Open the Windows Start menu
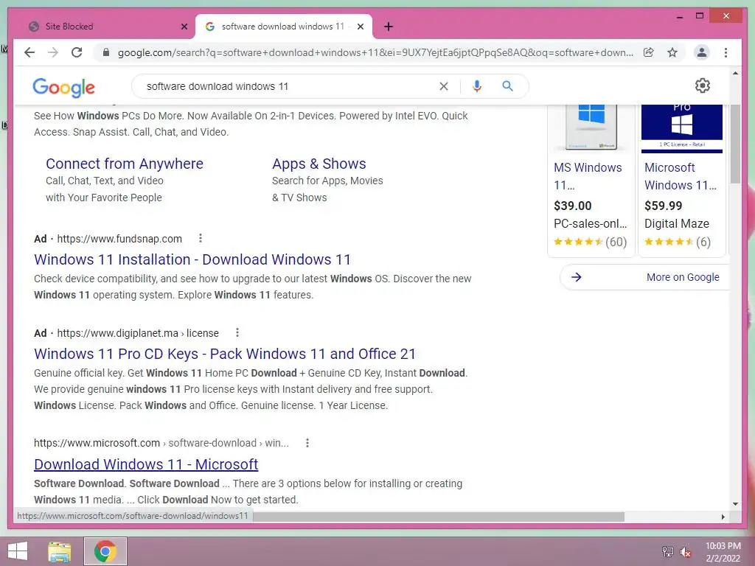Viewport: 755px width, 566px height. click(18, 551)
